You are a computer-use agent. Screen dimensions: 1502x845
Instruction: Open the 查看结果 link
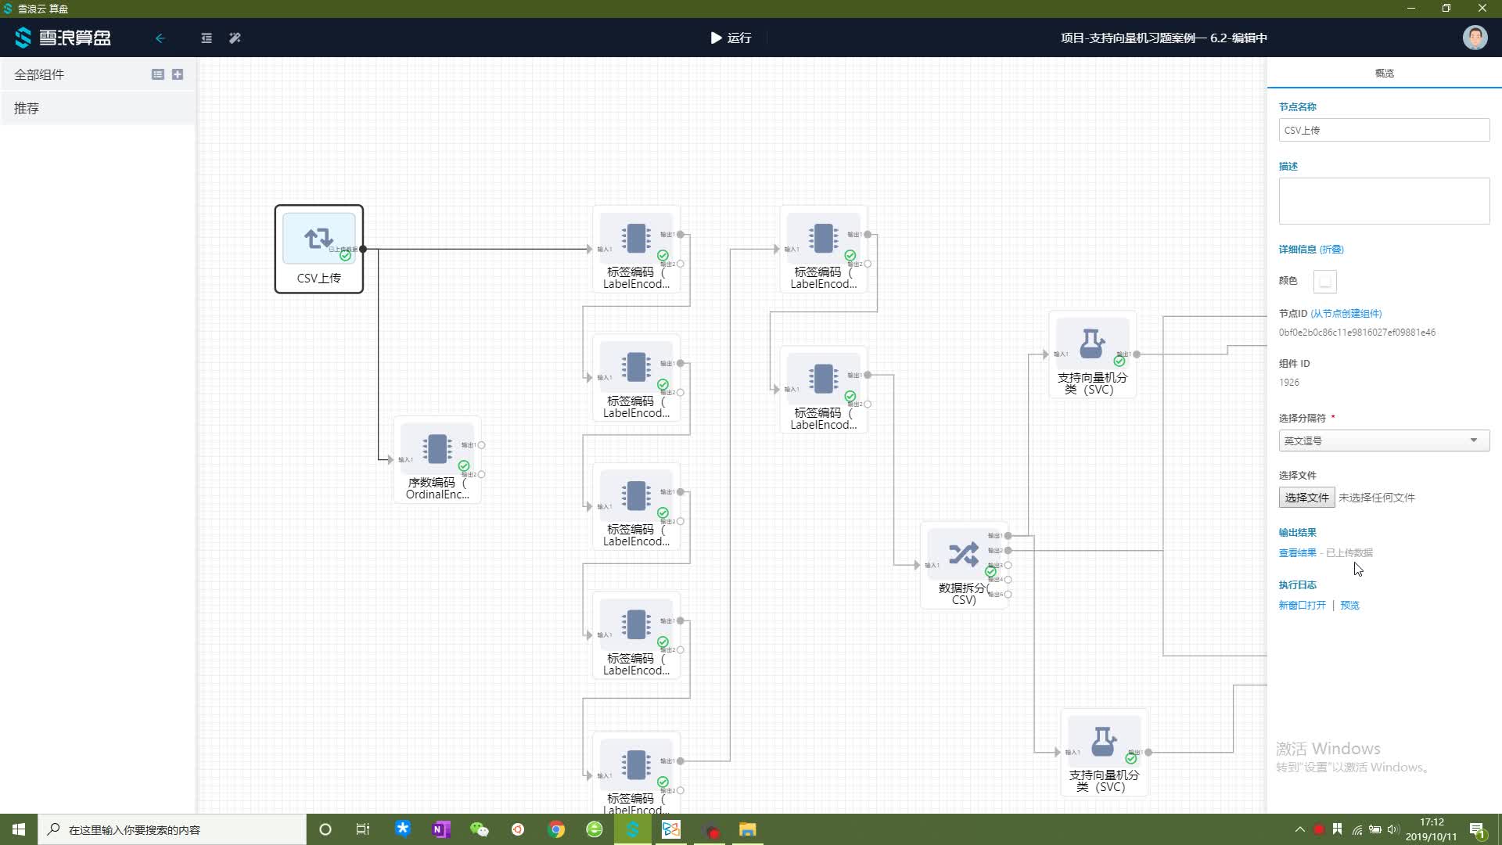tap(1297, 553)
